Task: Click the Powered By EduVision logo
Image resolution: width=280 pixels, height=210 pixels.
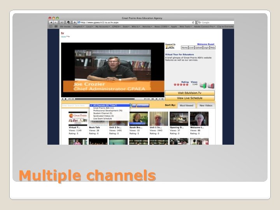Action: (170, 46)
